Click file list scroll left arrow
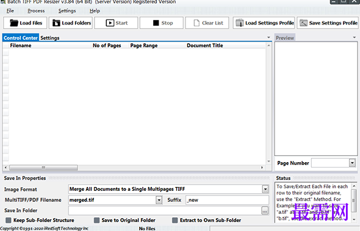 click(x=5, y=168)
